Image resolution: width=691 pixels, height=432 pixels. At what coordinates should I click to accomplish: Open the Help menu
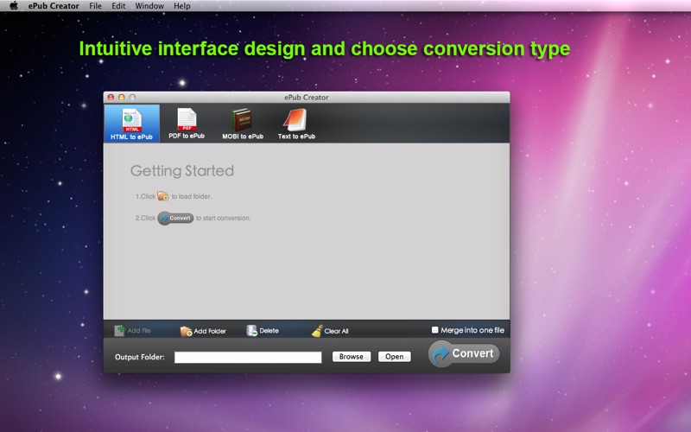[181, 6]
